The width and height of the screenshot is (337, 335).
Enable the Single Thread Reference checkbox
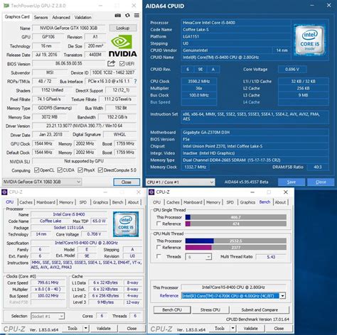point(159,224)
